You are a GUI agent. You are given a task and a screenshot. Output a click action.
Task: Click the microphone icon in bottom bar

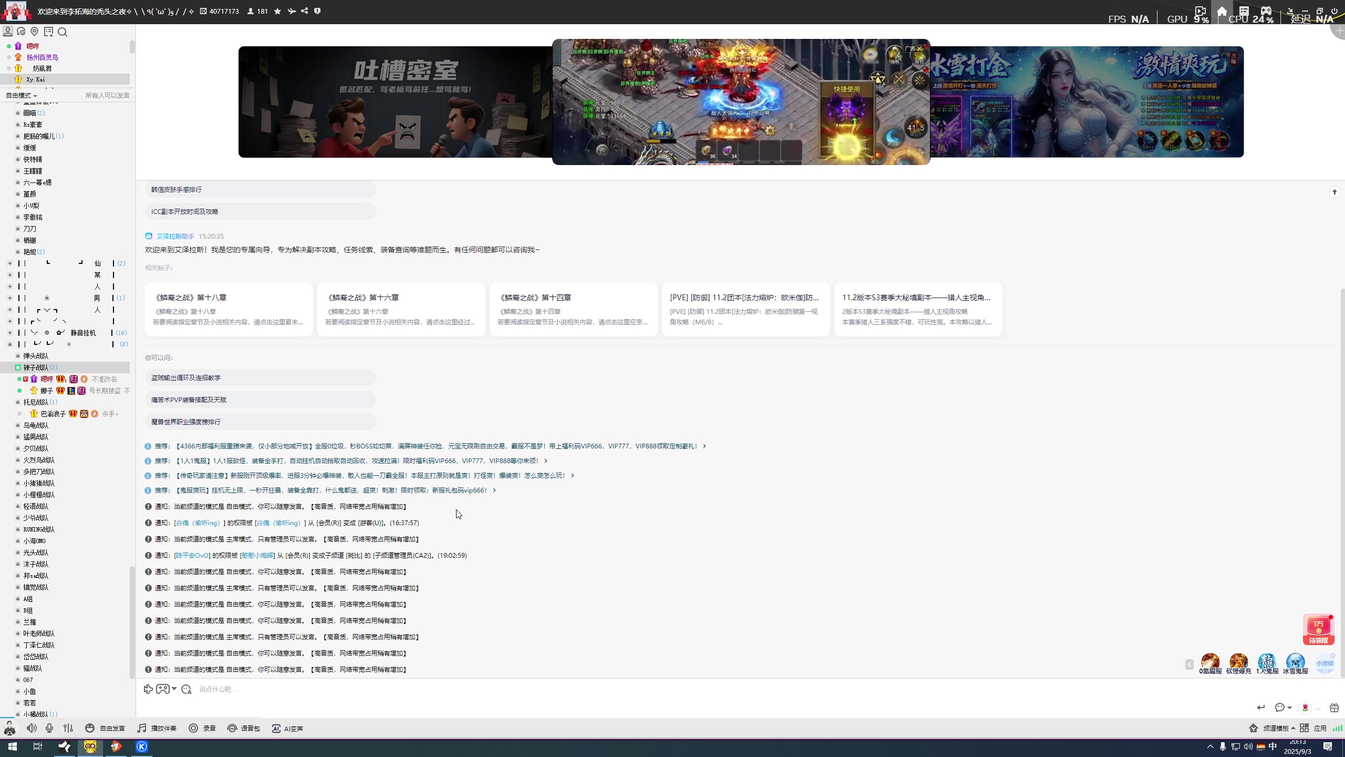(49, 728)
